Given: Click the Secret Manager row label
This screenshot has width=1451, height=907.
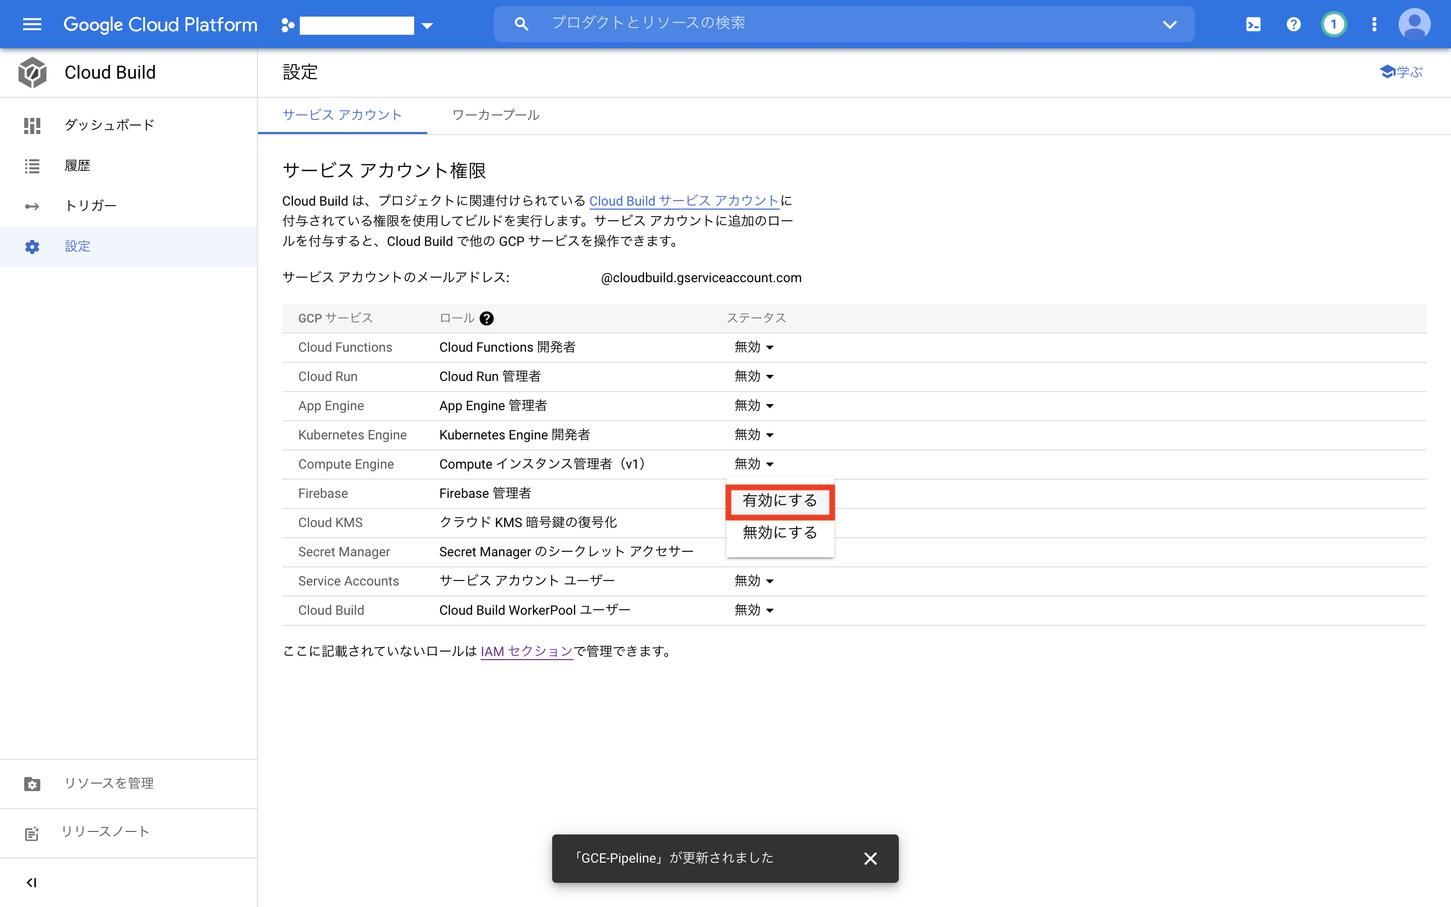Looking at the screenshot, I should click(344, 552).
